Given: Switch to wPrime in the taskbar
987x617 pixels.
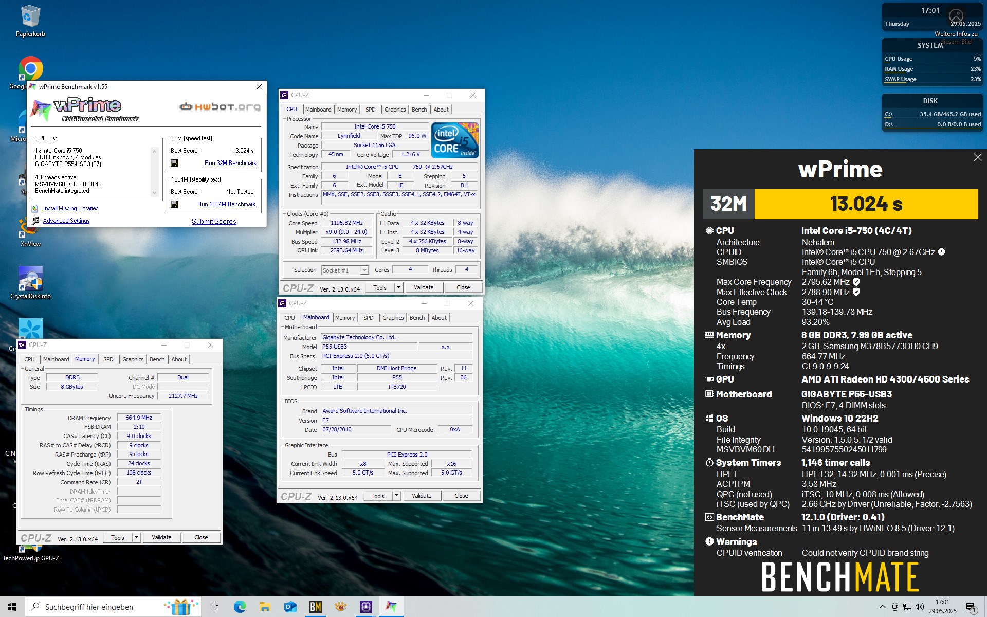Looking at the screenshot, I should (x=391, y=607).
